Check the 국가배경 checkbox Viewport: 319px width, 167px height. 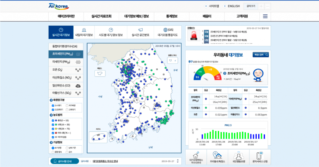click(67, 106)
